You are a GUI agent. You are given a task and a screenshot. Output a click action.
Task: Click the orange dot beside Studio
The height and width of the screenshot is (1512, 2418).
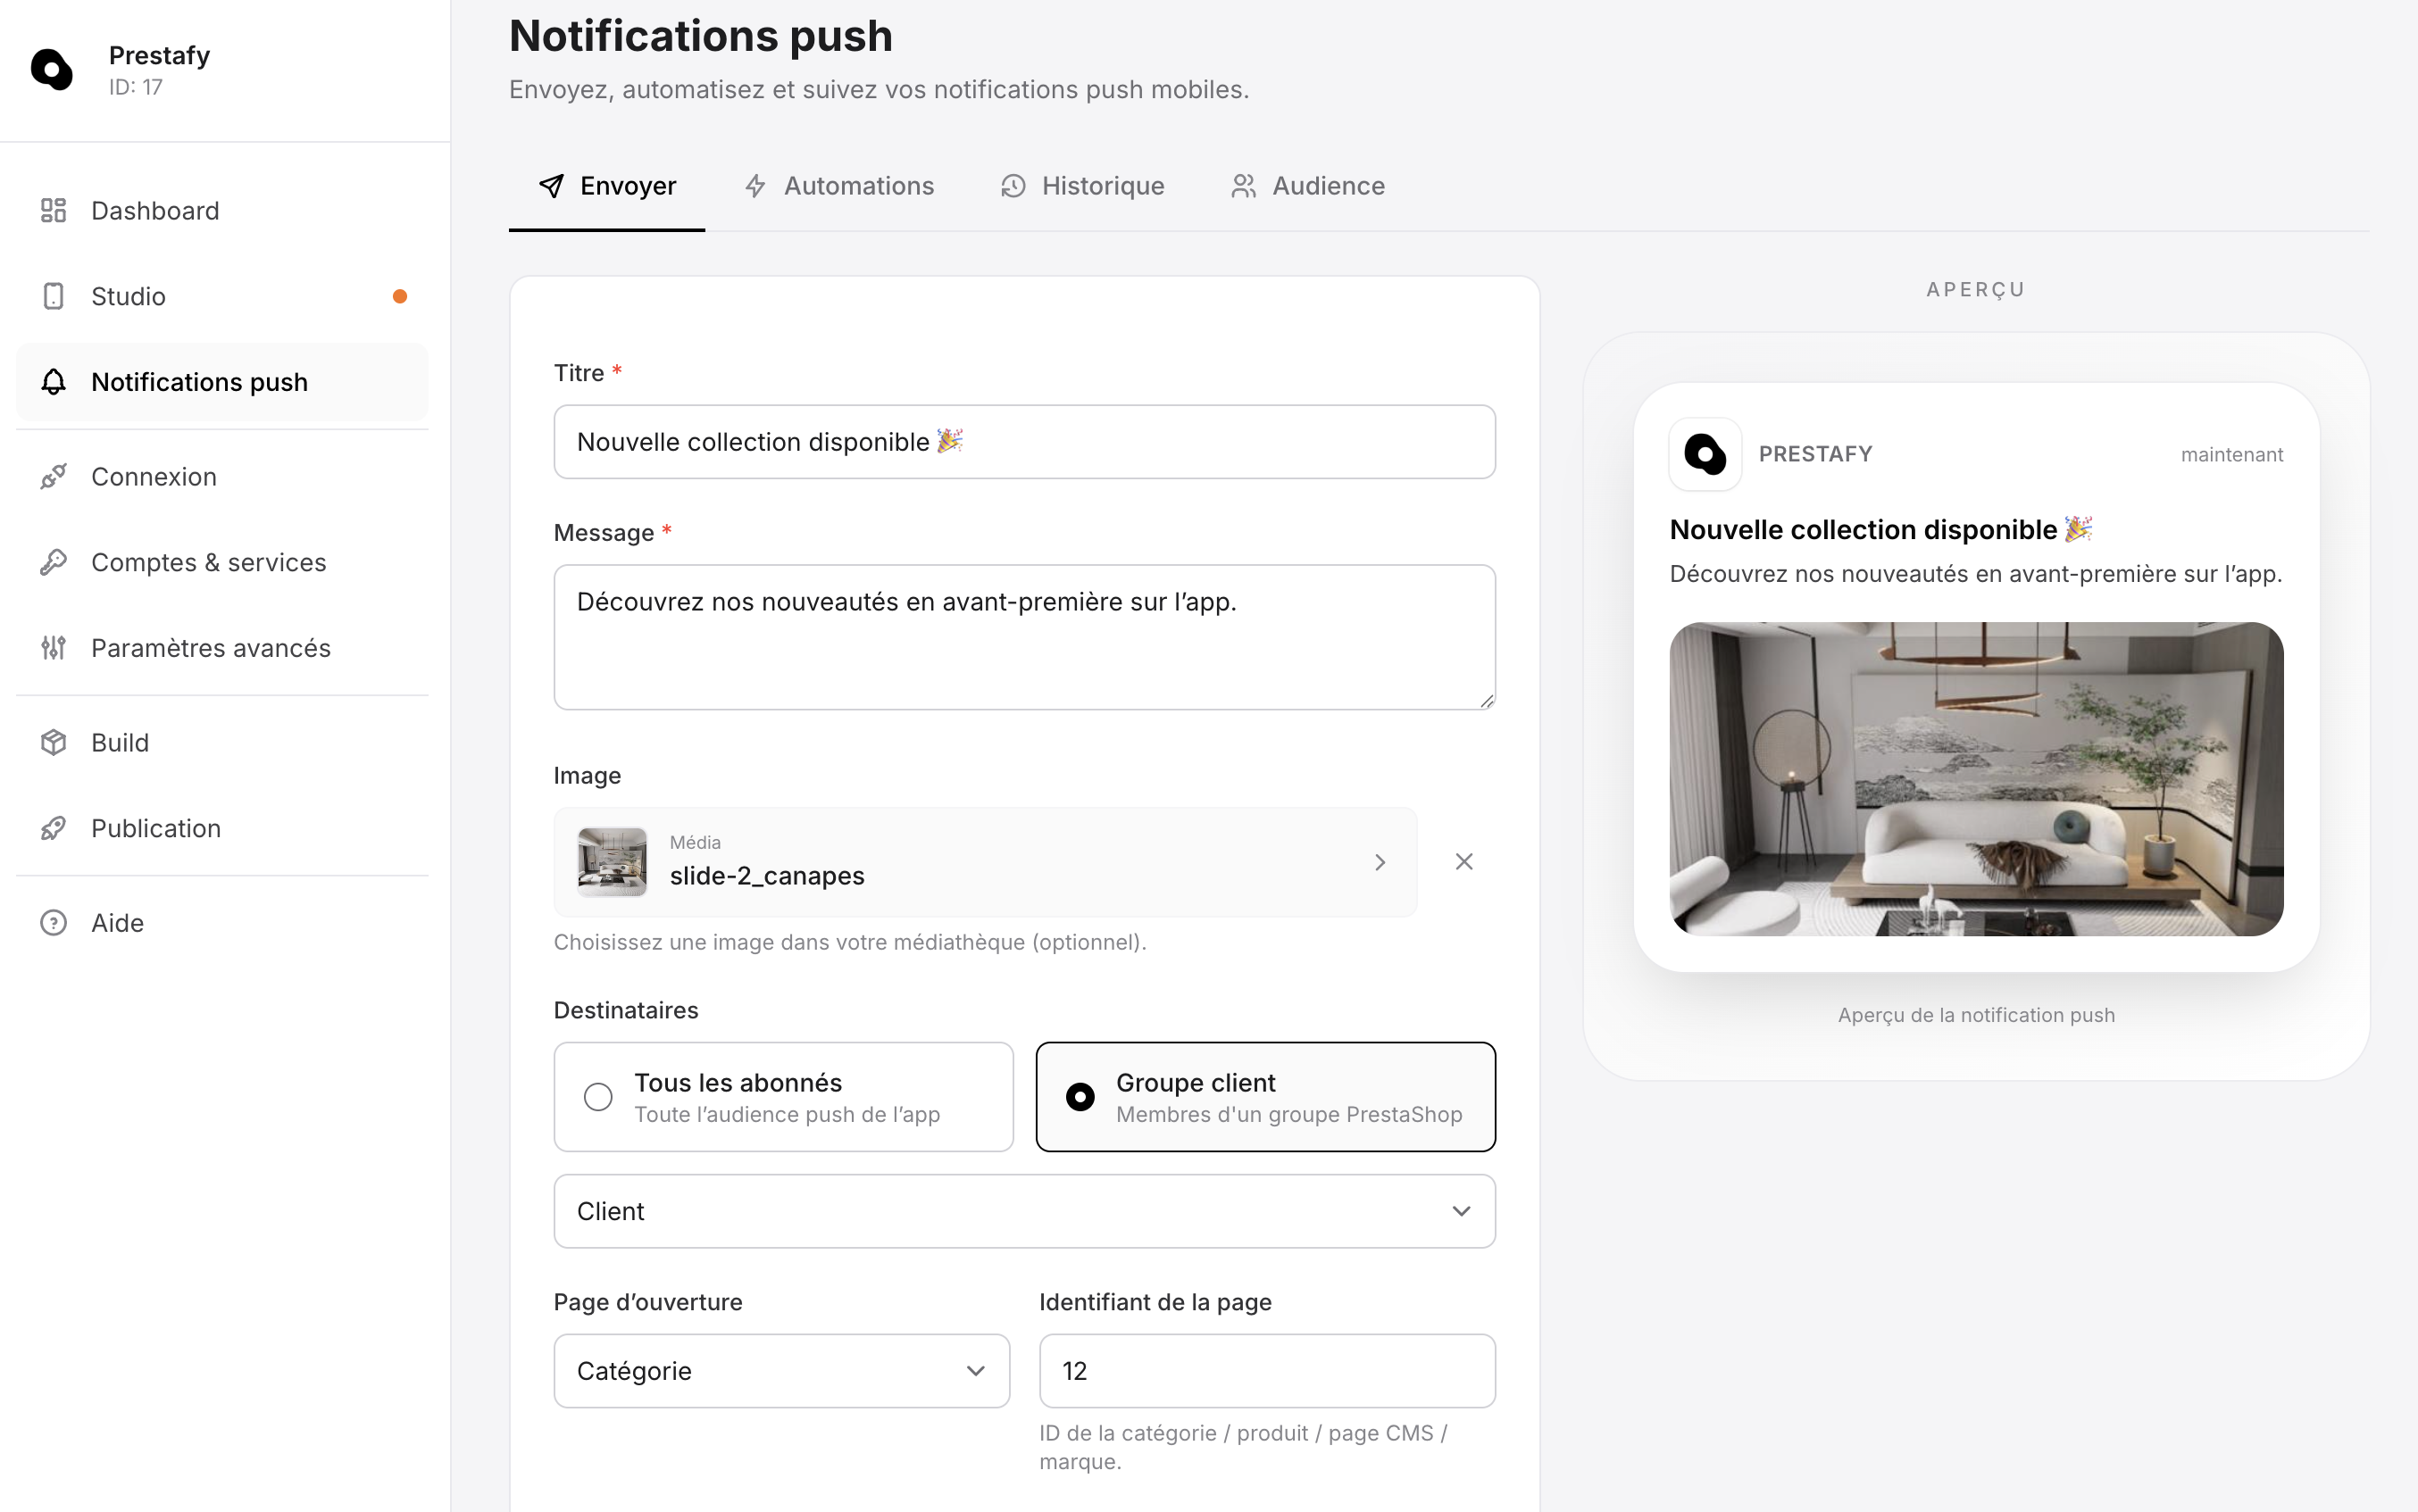(400, 296)
